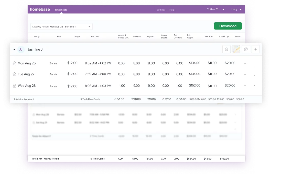The width and height of the screenshot is (281, 174).
Task: Open the Coffee Co location dropdown
Action: [x=215, y=9]
